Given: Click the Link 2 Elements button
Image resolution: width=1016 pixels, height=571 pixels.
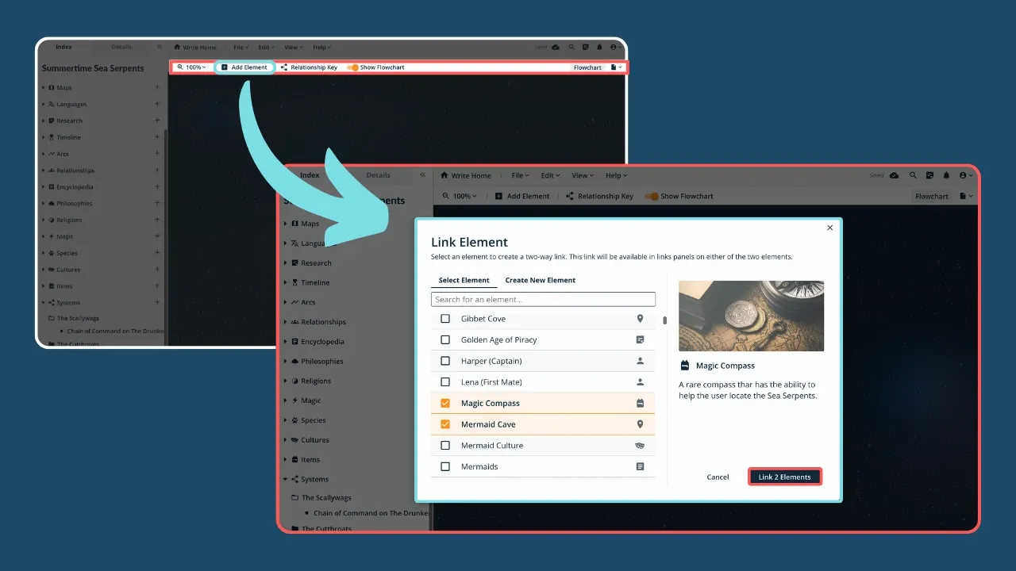Looking at the screenshot, I should coord(784,477).
